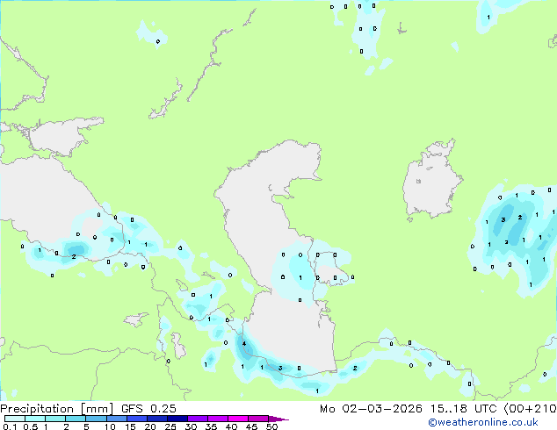Pick the 40 to 45 mm legend swatch
This screenshot has height=430, width=557.
(x=238, y=419)
